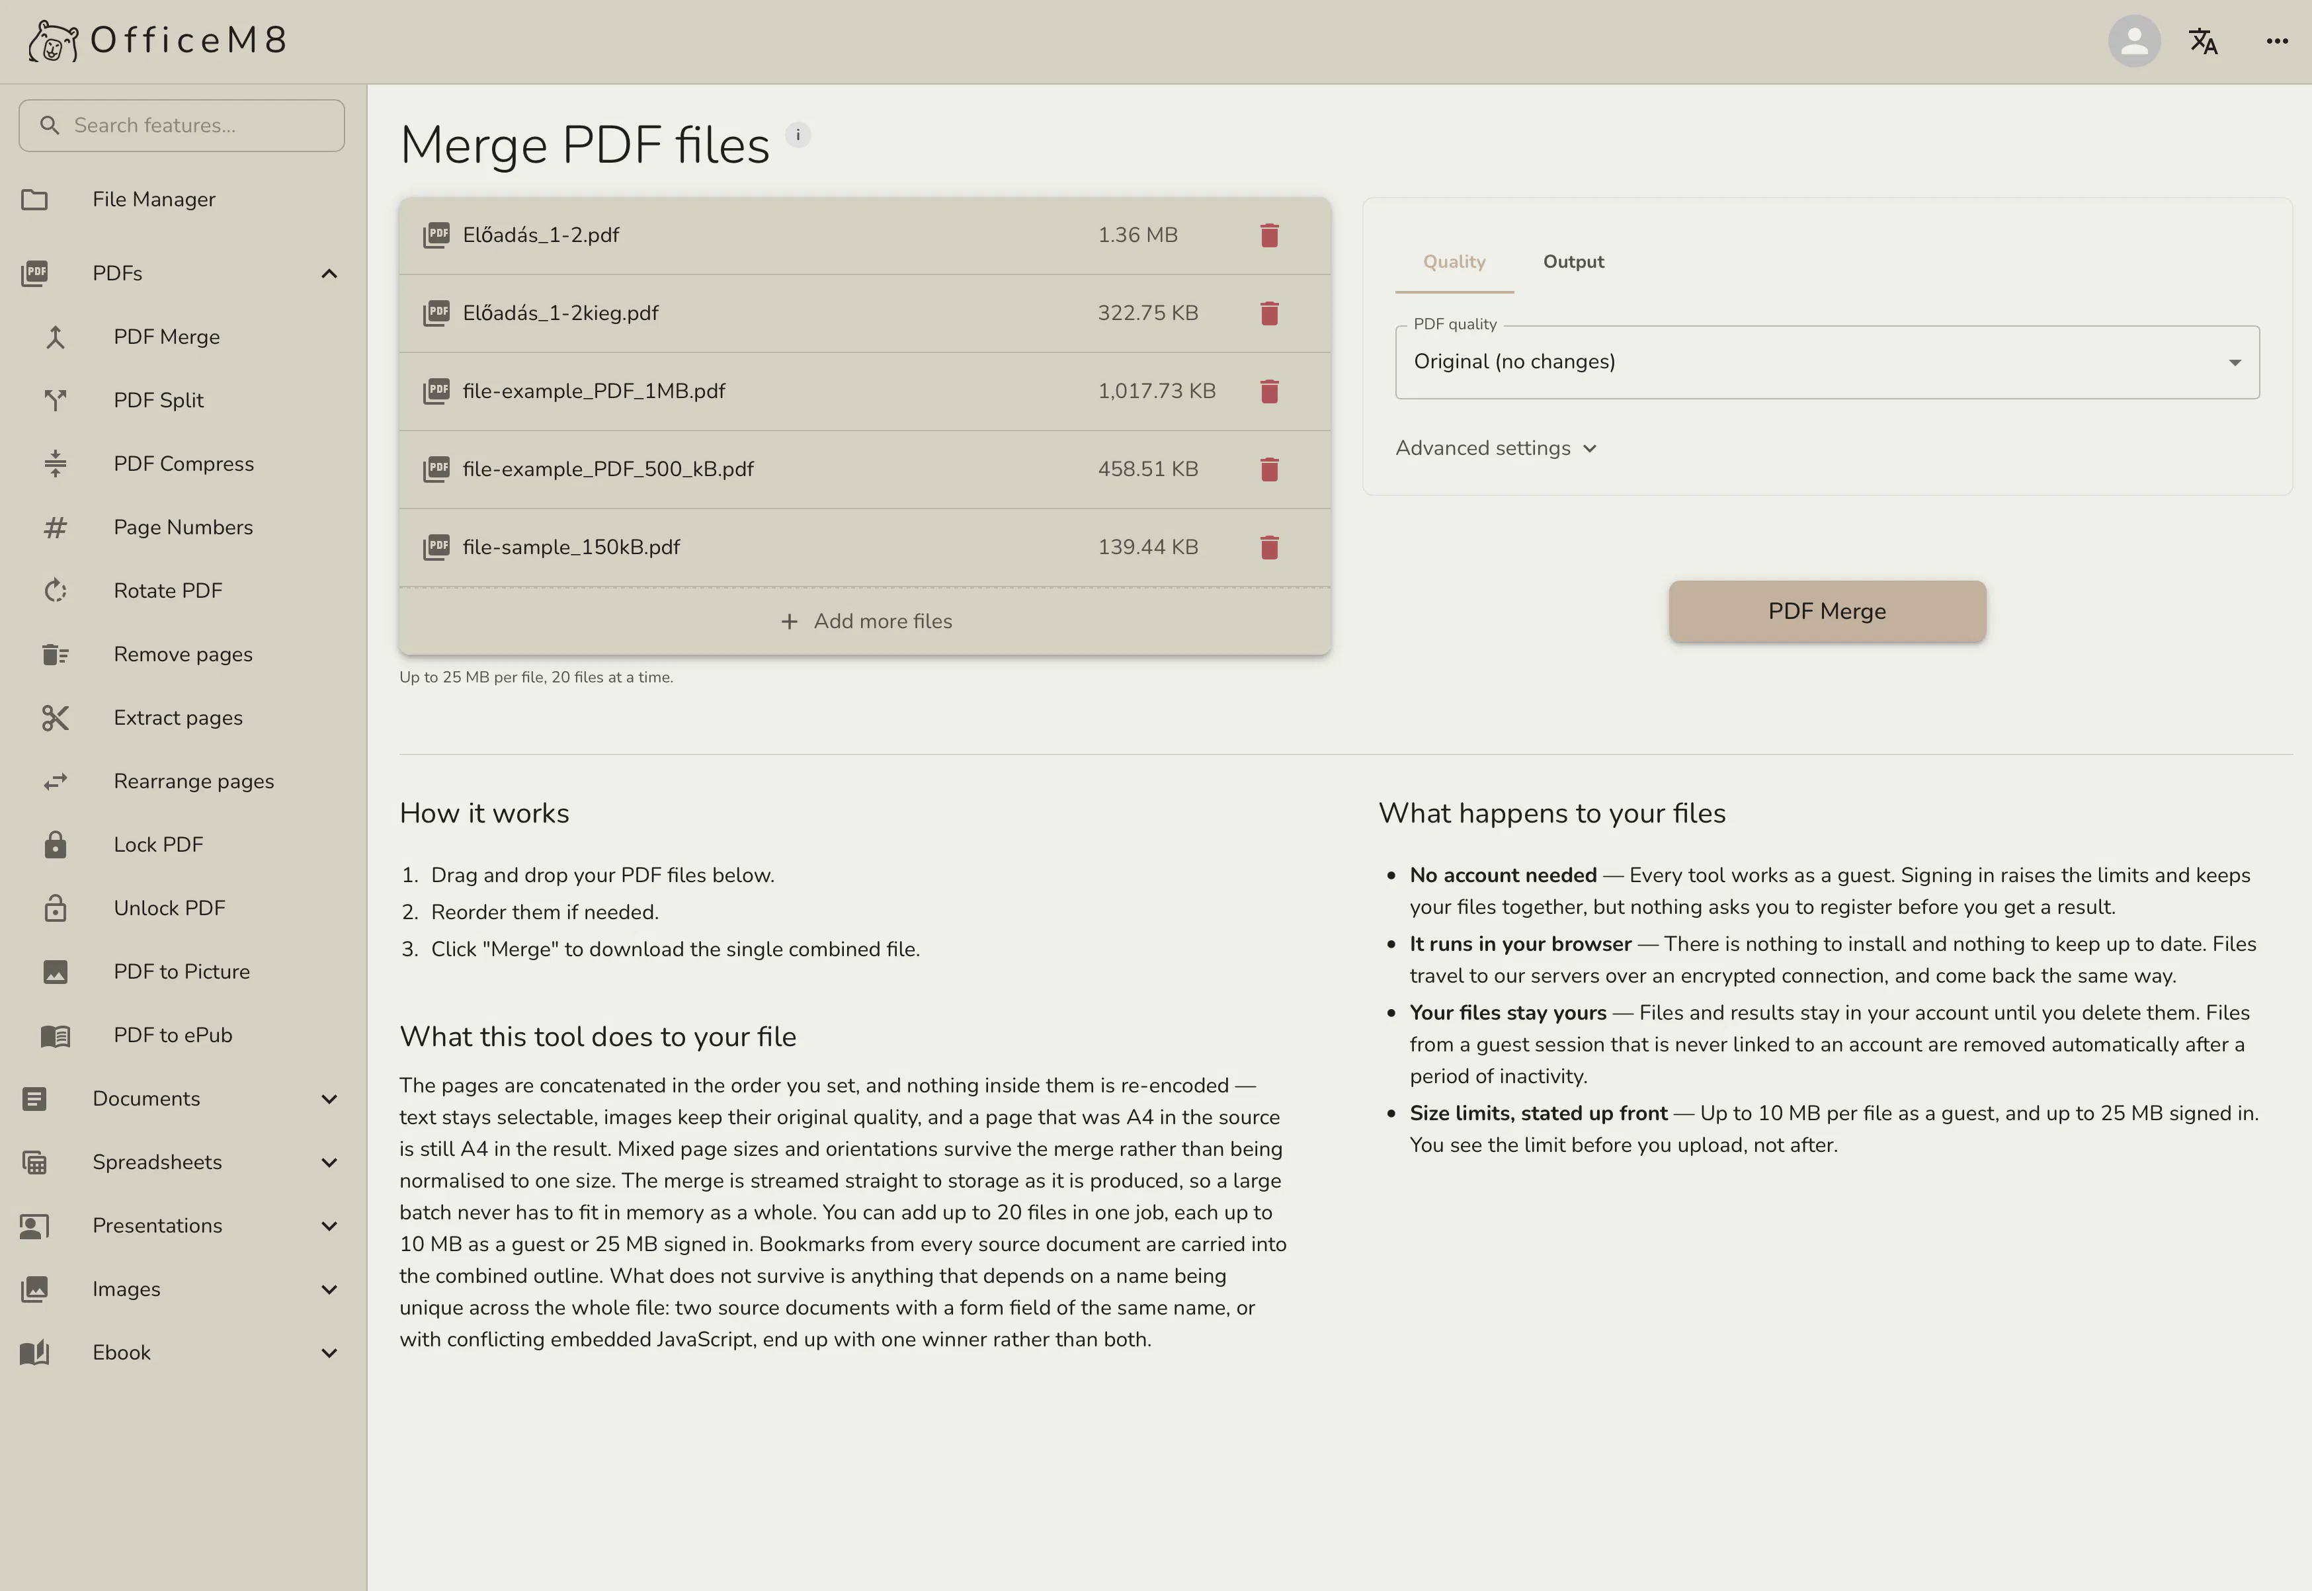Click Add more files
Viewport: 2312px width, 1591px height.
click(866, 621)
